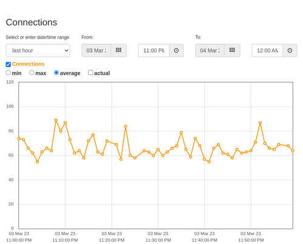Click the '120' y-axis label
The height and width of the screenshot is (244, 303).
point(10,82)
